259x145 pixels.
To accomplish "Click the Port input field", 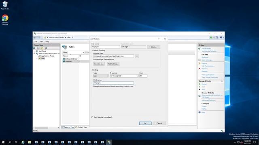I will click(143, 76).
